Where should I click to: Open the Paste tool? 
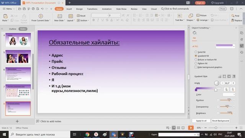5,18
